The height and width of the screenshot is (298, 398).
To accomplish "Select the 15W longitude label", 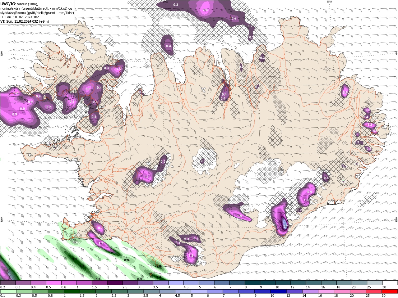I will [x=329, y=2].
